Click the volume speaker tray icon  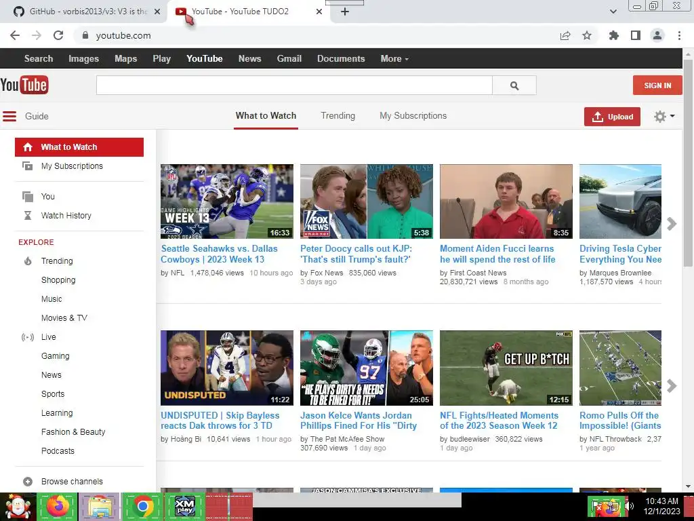[630, 506]
